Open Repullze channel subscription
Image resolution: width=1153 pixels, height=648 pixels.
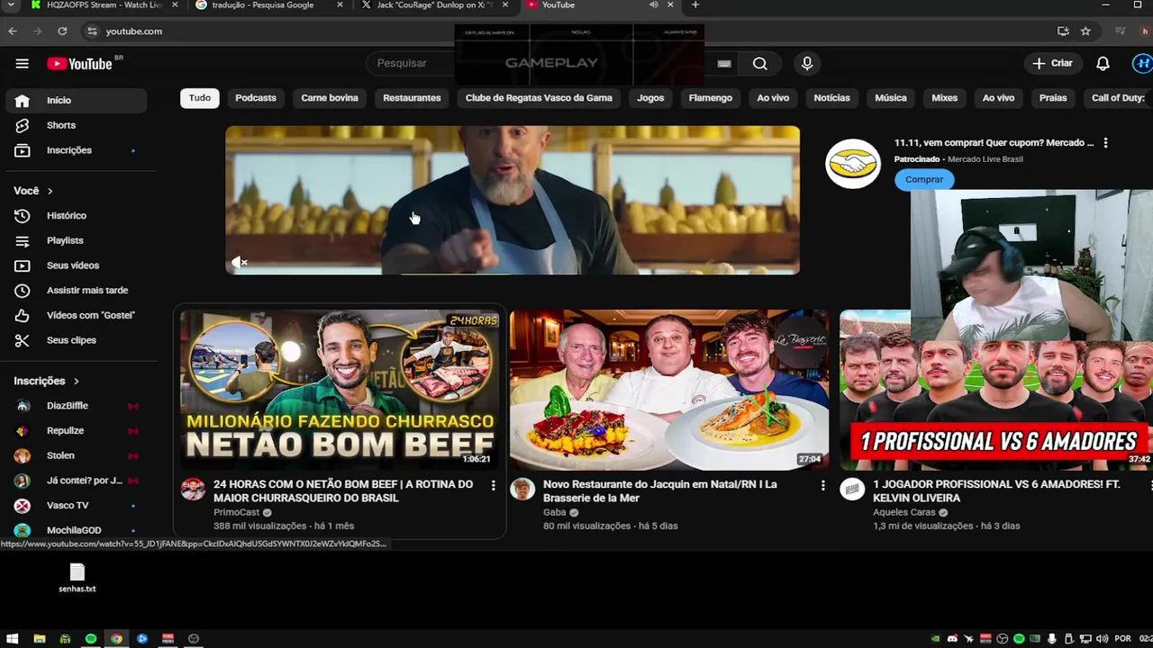(x=77, y=430)
